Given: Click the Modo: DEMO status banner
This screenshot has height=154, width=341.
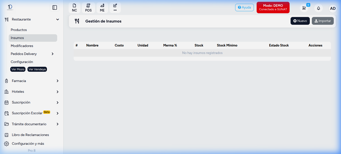Looking at the screenshot, I should coord(273,7).
